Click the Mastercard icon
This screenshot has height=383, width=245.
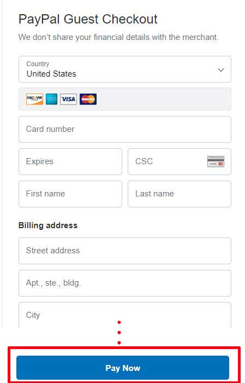click(x=88, y=99)
